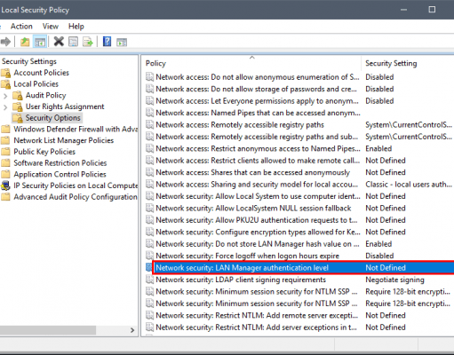Select Account Policies in the tree
Viewport: 454px width, 355px height.
tap(41, 73)
